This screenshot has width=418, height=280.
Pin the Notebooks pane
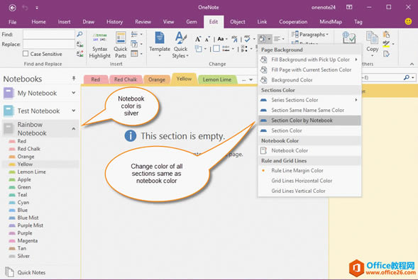tap(74, 78)
